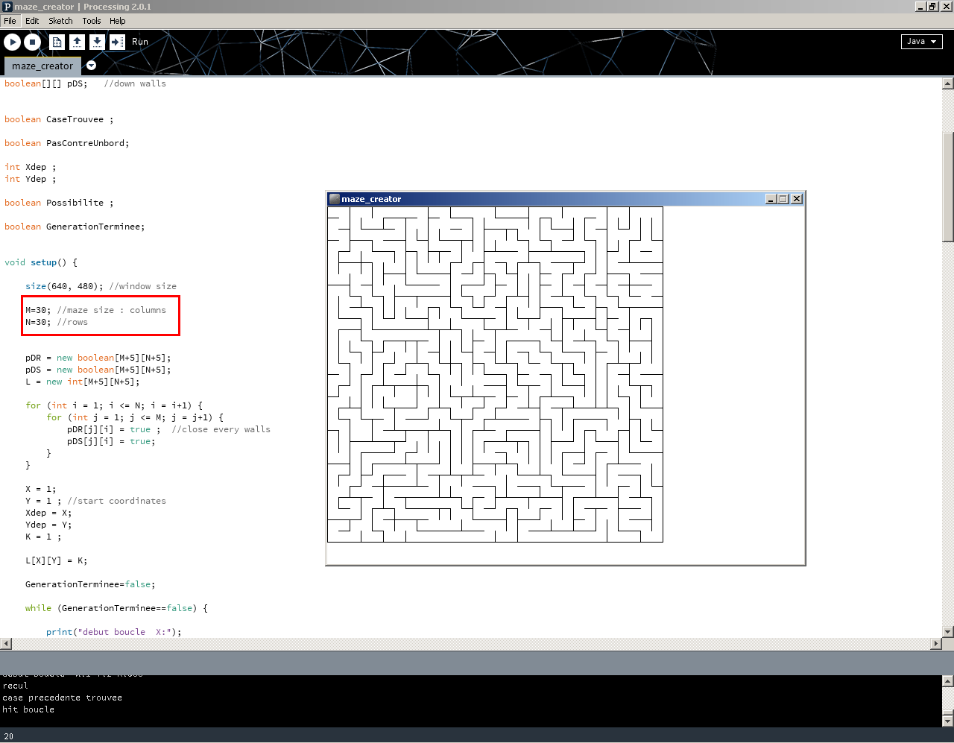This screenshot has width=954, height=743.
Task: Open the Help menu
Action: click(x=118, y=21)
